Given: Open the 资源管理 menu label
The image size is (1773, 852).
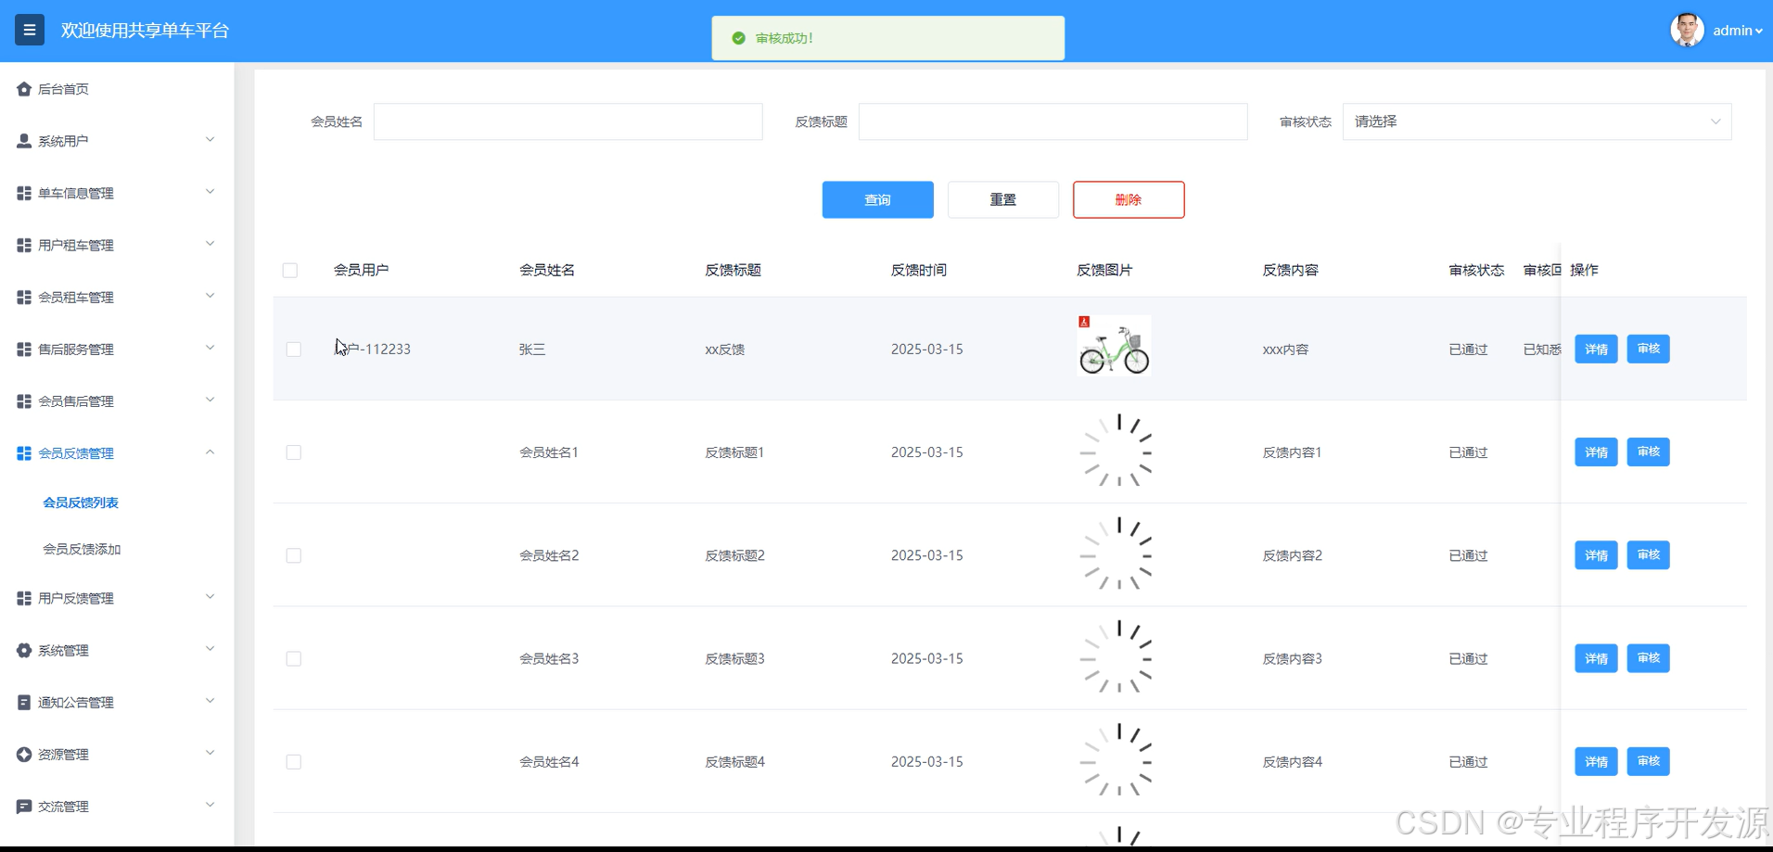Looking at the screenshot, I should click(x=63, y=754).
